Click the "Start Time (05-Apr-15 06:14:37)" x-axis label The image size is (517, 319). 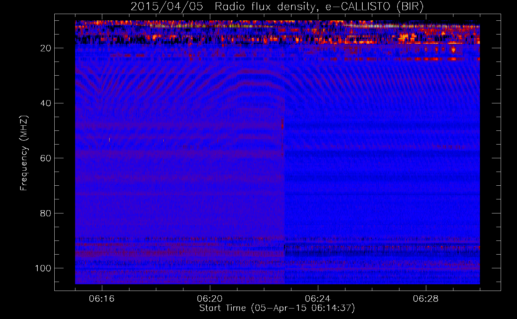tap(277, 308)
